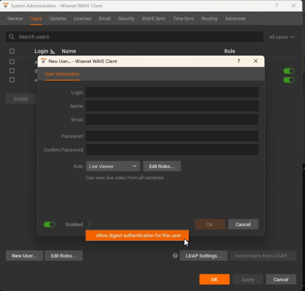This screenshot has width=305, height=291.
Task: Open the Time Sync tab
Action: 184,19
